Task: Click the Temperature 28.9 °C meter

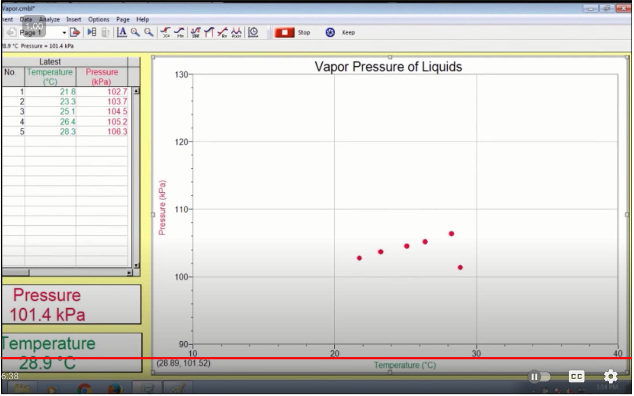Action: pos(71,352)
